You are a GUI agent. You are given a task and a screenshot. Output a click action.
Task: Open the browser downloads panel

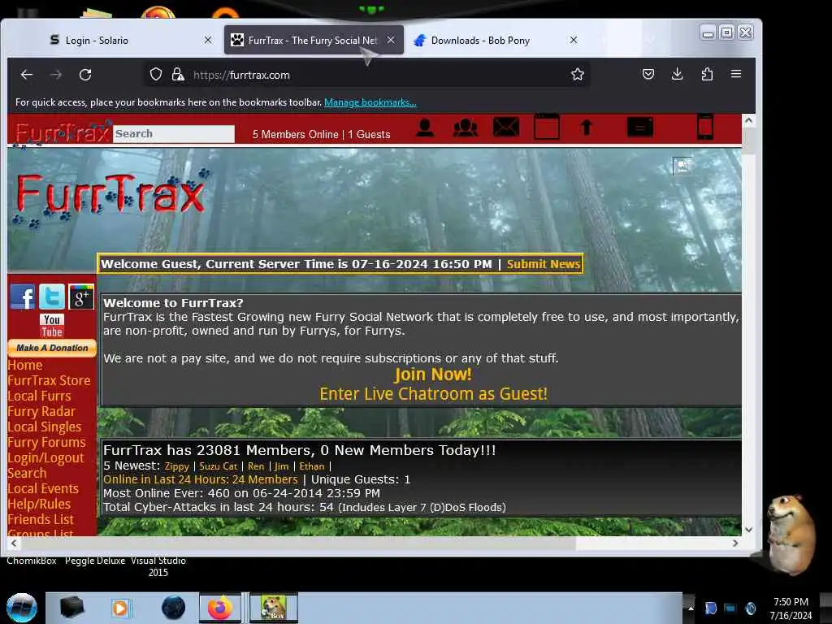click(x=677, y=74)
